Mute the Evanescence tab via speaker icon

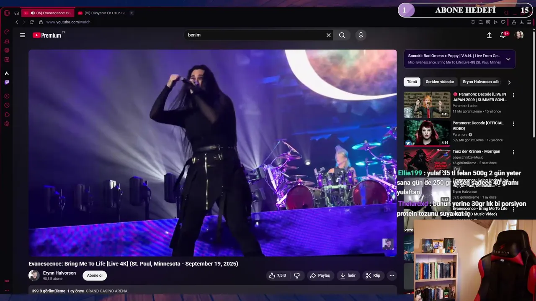point(33,13)
